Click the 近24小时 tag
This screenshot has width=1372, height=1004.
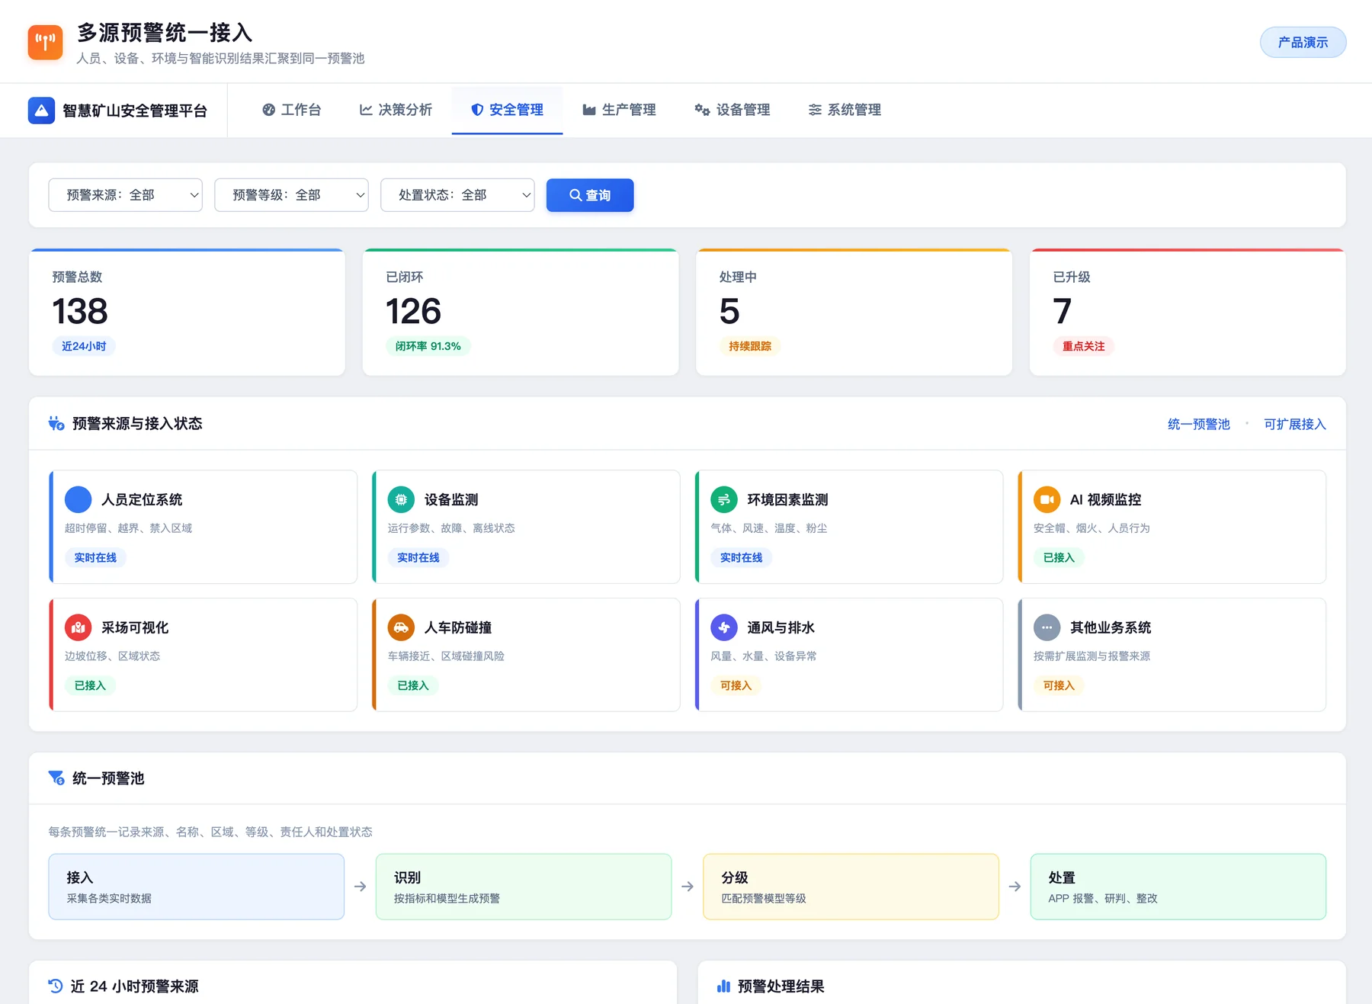pos(84,346)
